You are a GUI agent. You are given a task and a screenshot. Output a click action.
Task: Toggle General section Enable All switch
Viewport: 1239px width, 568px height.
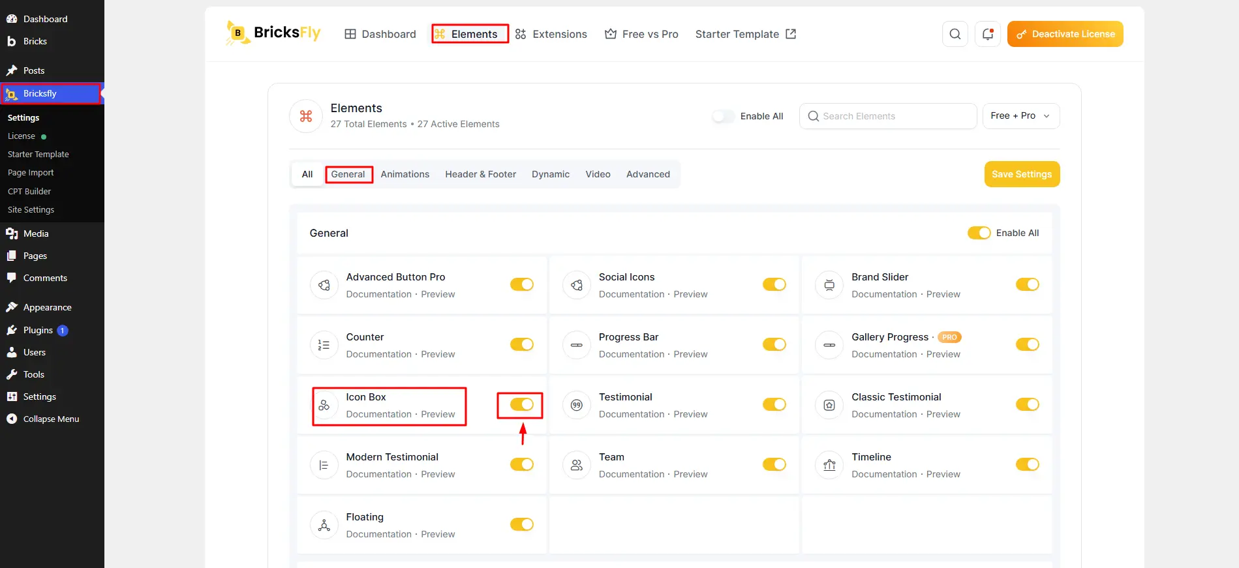point(979,233)
